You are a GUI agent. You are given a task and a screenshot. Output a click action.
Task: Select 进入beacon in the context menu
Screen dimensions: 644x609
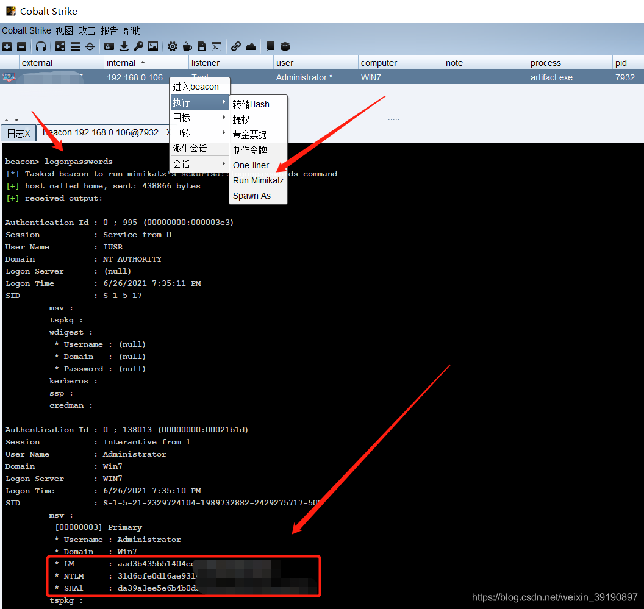(x=200, y=87)
